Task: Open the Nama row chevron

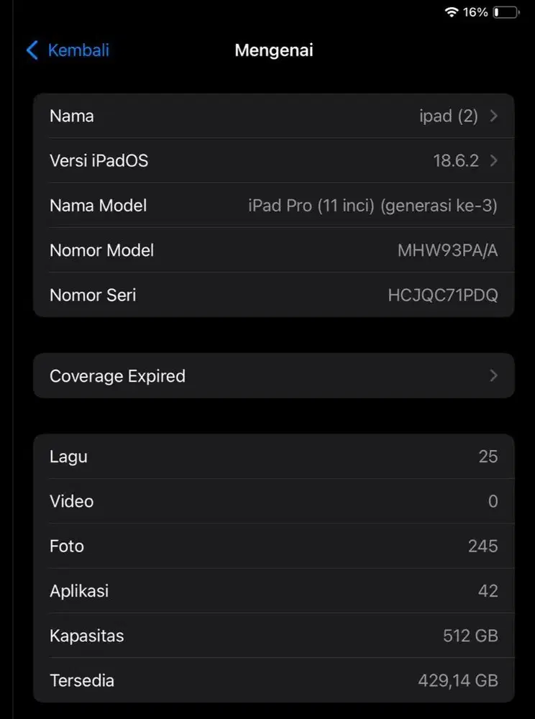Action: (x=493, y=116)
